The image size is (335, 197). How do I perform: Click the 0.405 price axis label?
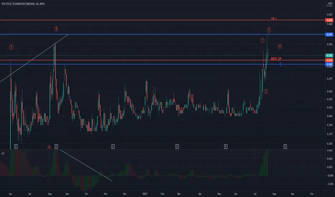(330, 116)
